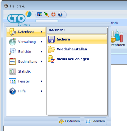Select the Datenbank menu item
The image size is (127, 131).
pyautogui.click(x=26, y=32)
